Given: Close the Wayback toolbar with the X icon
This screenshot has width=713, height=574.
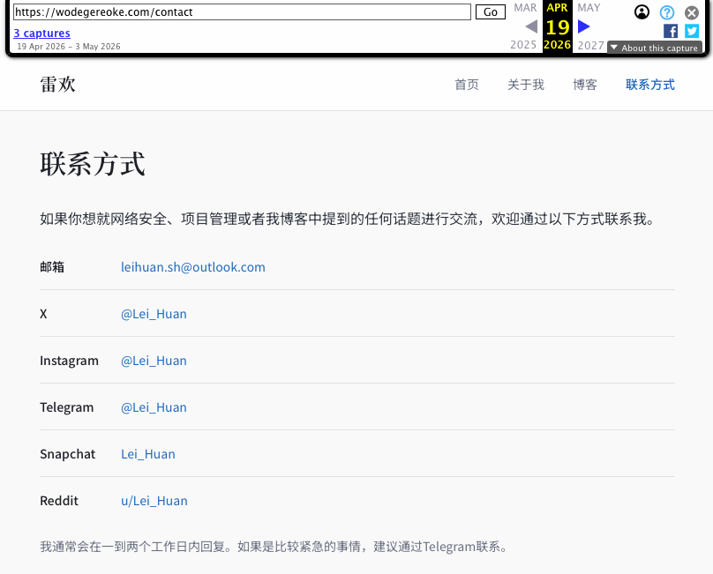Looking at the screenshot, I should 692,12.
